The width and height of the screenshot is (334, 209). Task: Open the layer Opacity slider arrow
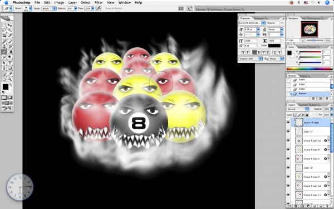(x=331, y=109)
